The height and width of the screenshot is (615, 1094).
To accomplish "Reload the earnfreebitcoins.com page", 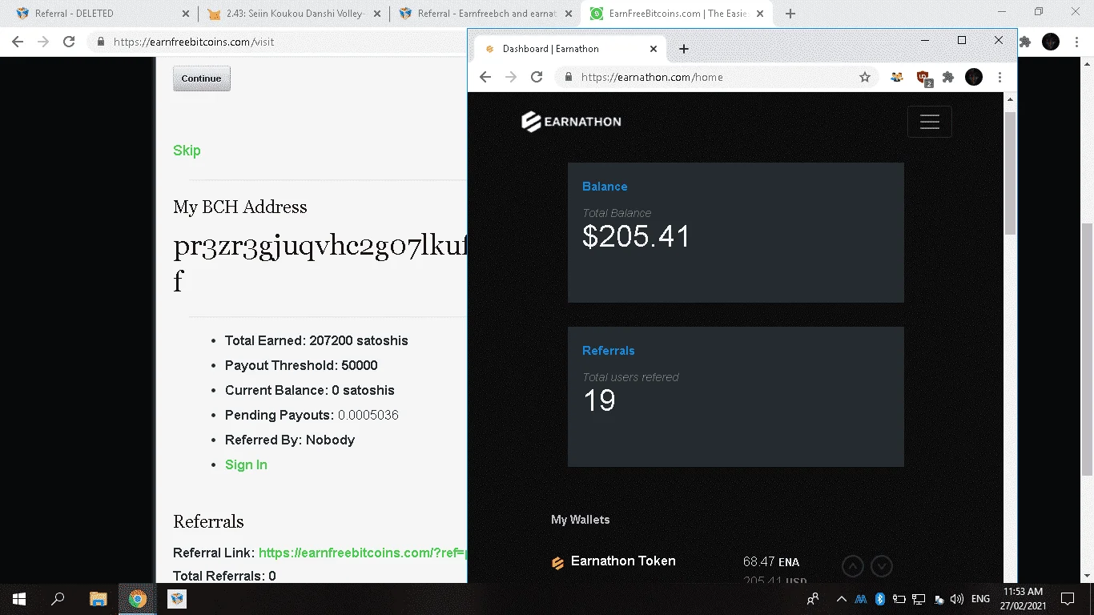I will pyautogui.click(x=69, y=42).
